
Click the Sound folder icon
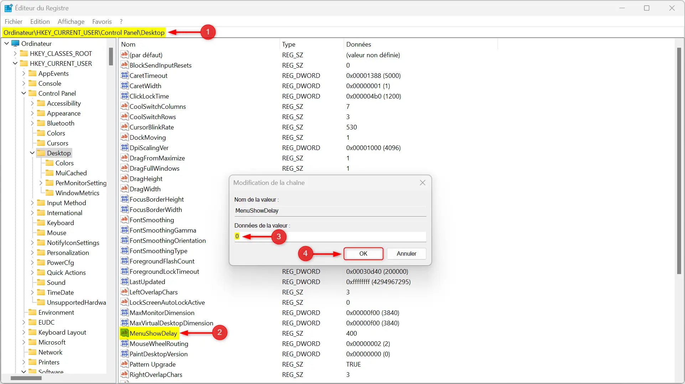pyautogui.click(x=41, y=282)
